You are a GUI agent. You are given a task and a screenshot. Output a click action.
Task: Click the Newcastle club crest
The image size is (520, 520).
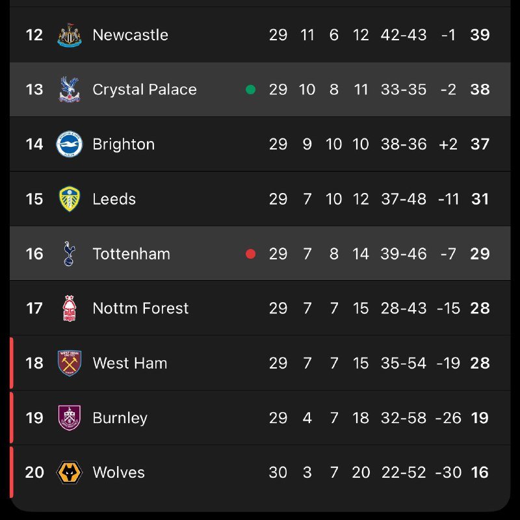click(x=70, y=35)
